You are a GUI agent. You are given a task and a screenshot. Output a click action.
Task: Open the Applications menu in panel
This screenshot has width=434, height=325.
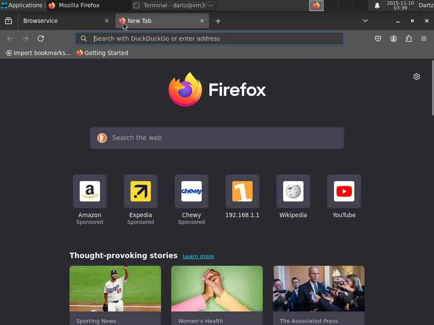(x=23, y=5)
